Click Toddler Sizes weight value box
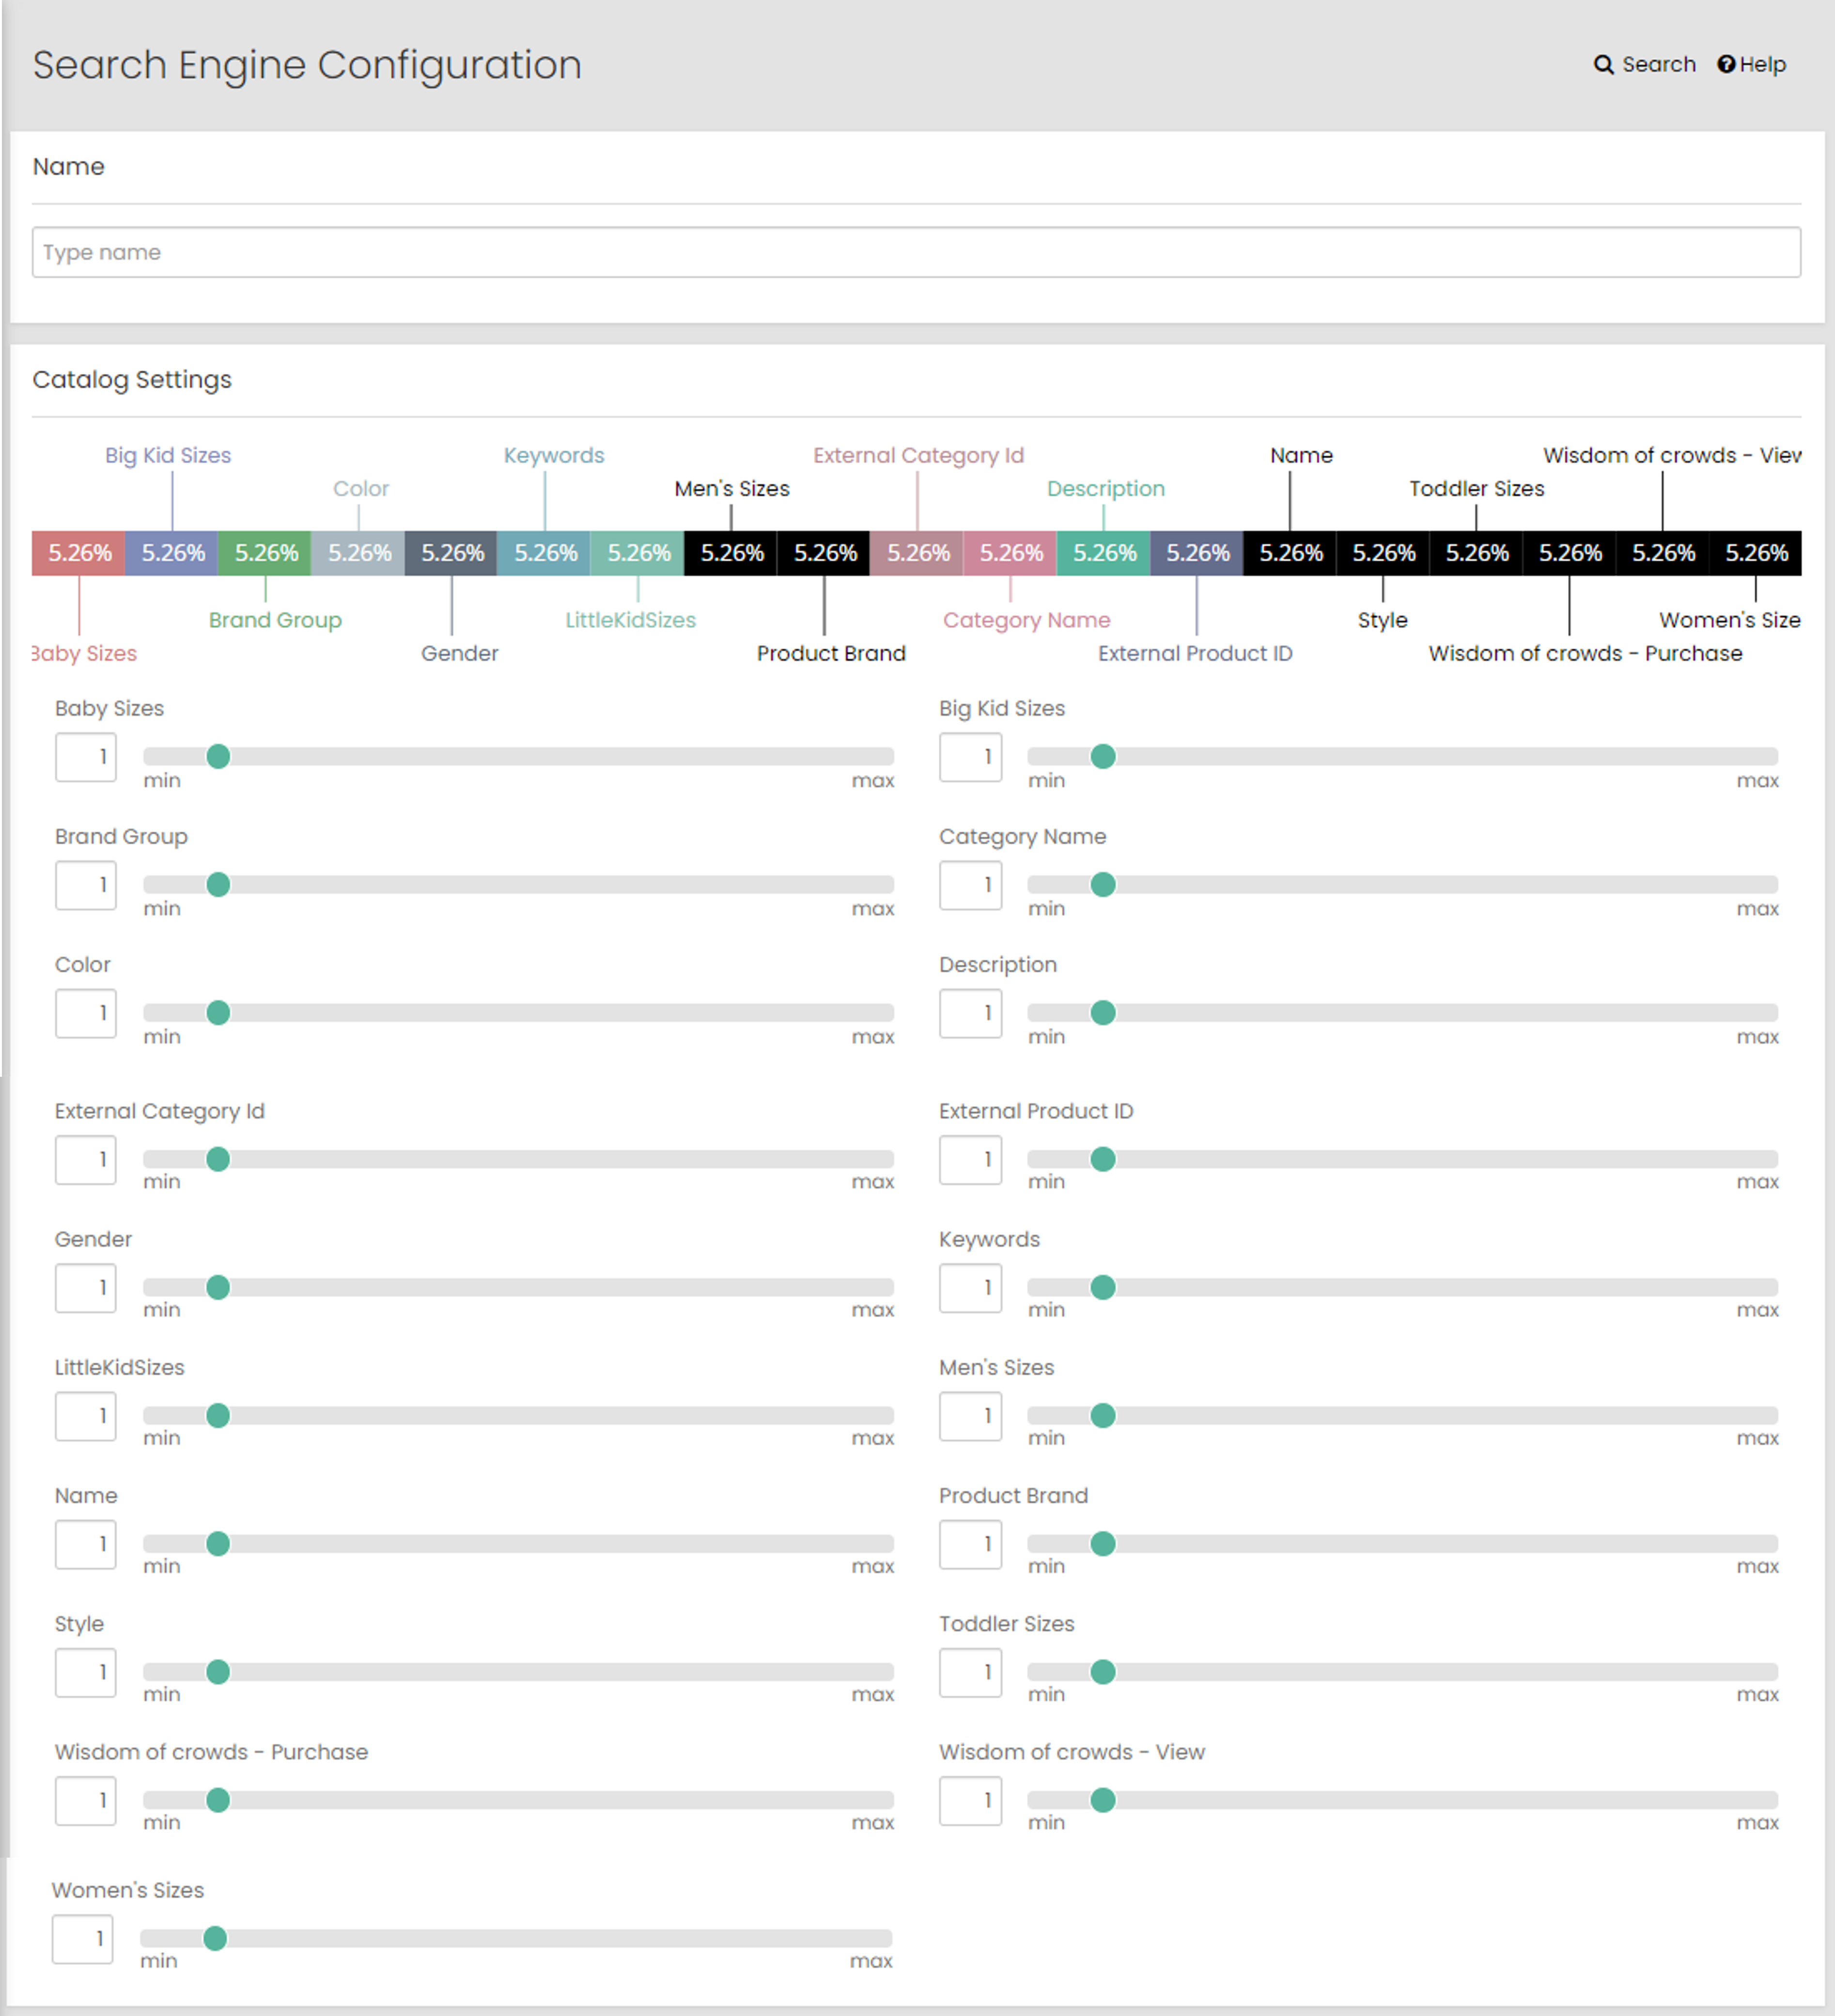 click(970, 1672)
